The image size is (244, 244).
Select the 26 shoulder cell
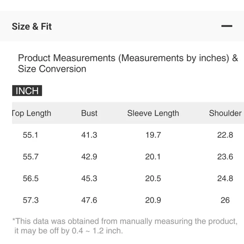point(225,200)
